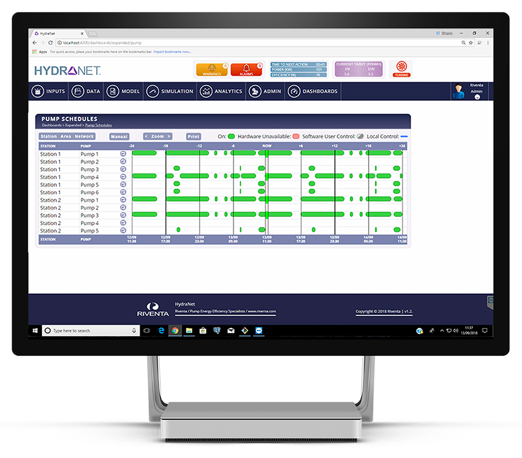Screen dimensions: 522x458
Task: Open Chrome in the Windows taskbar
Action: [x=175, y=331]
